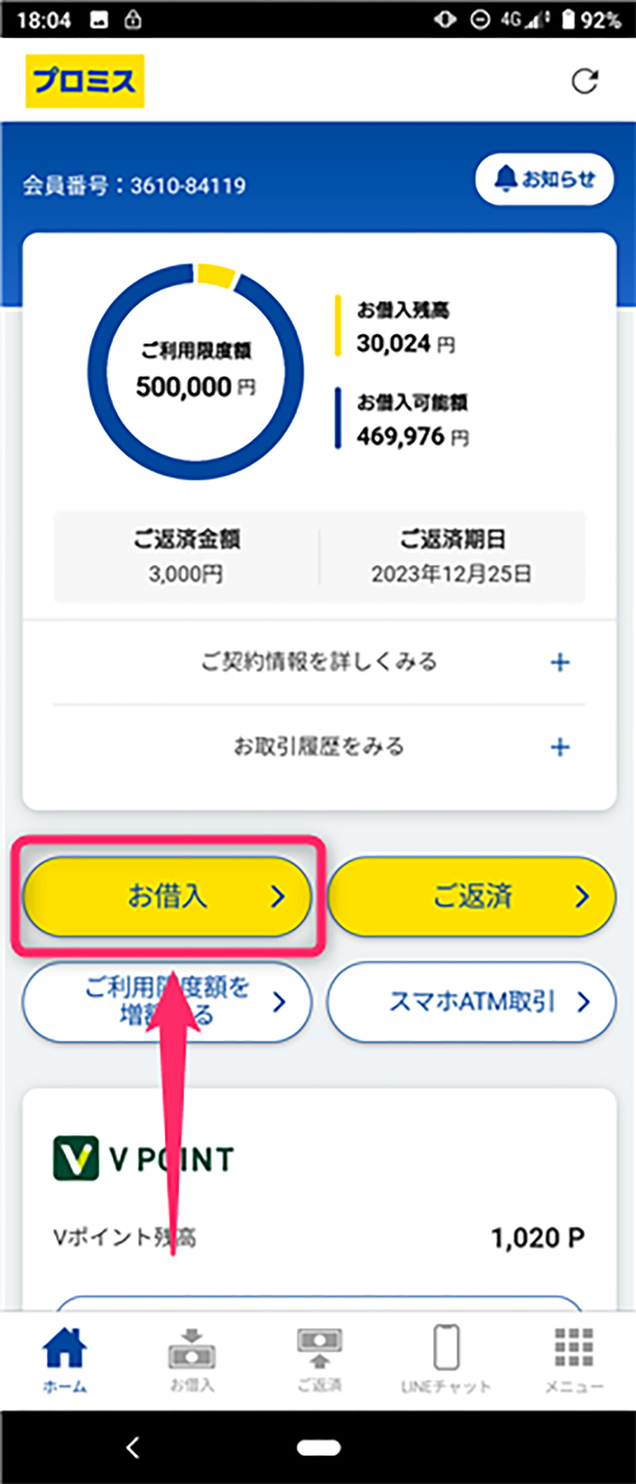
Task: Tap the yellow ご返済 button
Action: [x=472, y=896]
